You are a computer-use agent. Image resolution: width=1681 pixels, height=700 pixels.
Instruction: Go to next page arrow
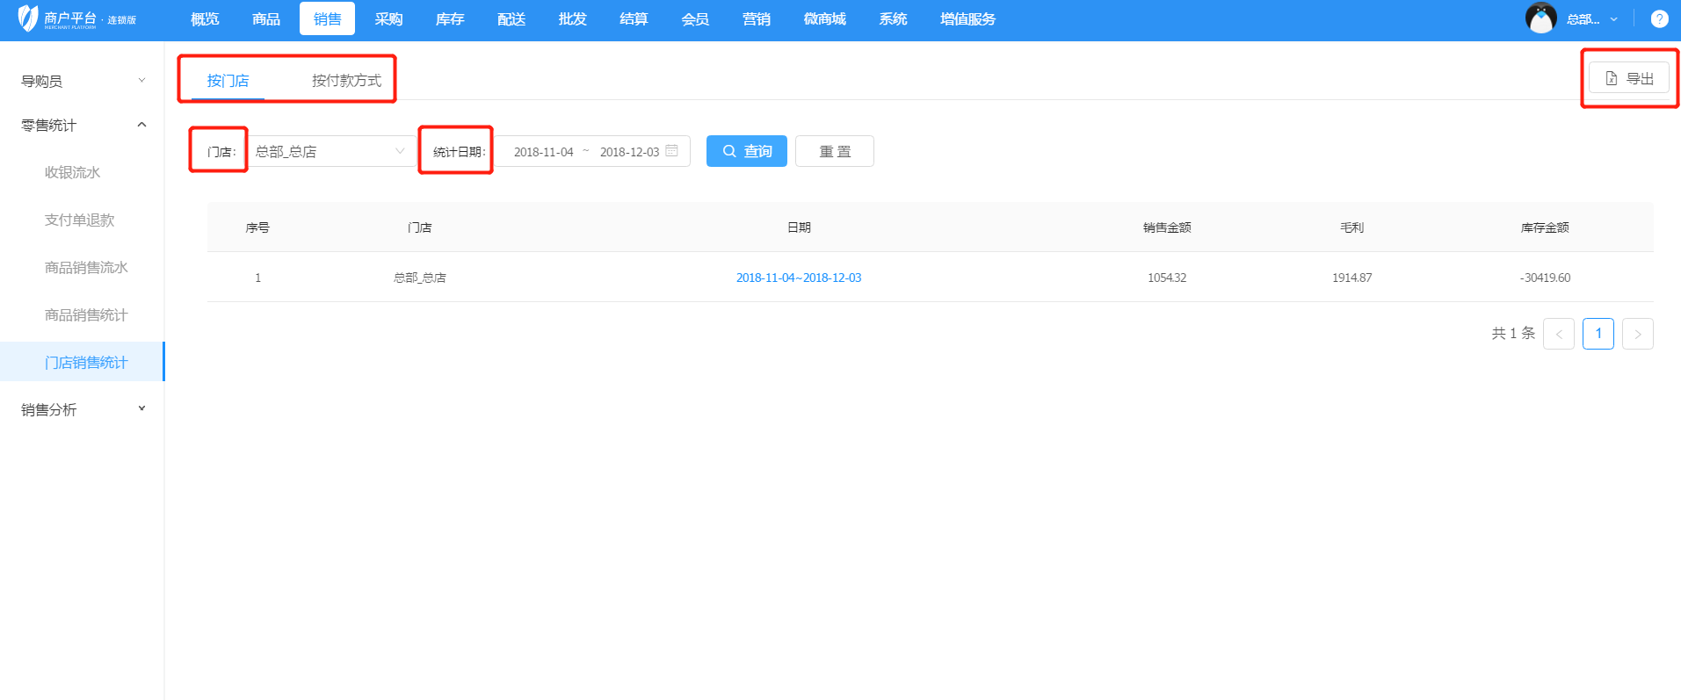pos(1637,334)
